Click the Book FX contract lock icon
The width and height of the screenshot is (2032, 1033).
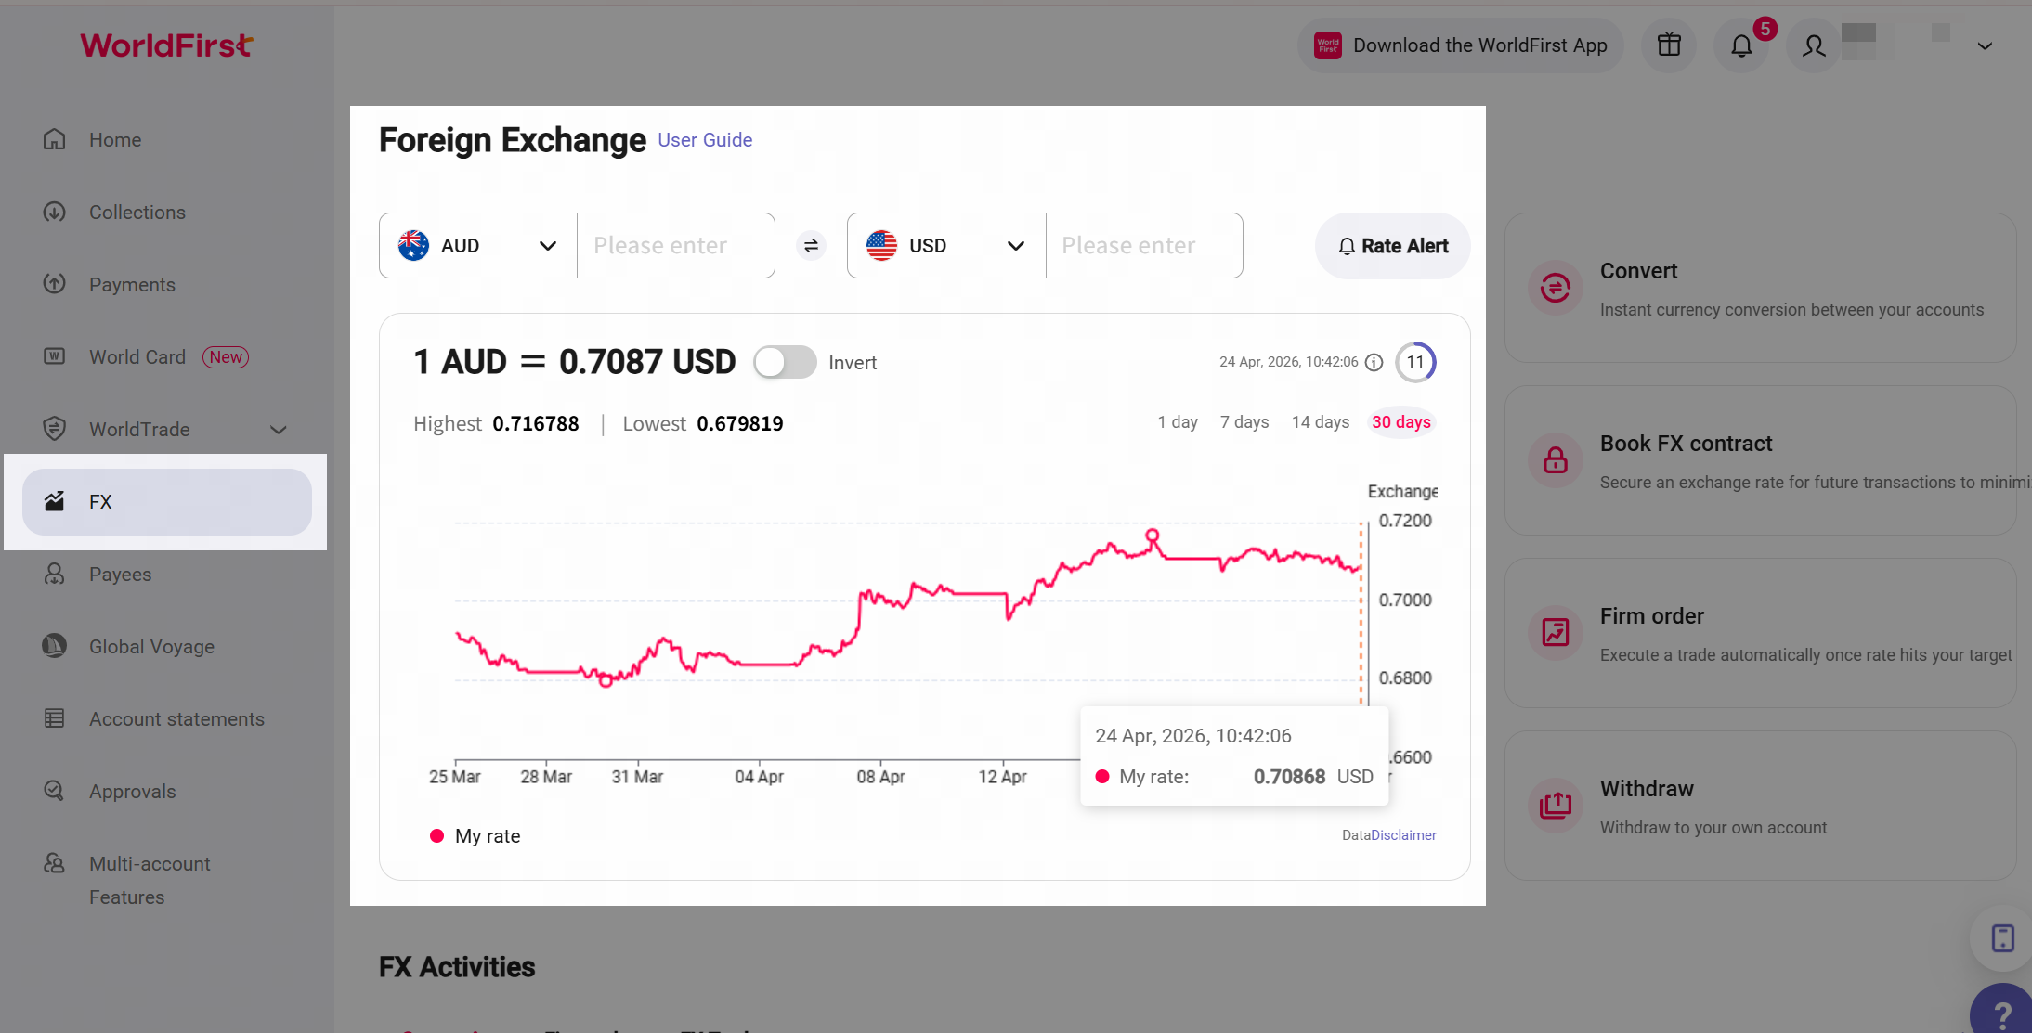[1556, 460]
